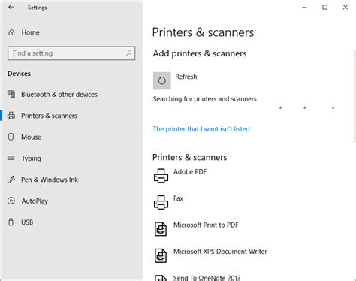This screenshot has height=281, width=356.
Task: Click the Home icon in sidebar
Action: [11, 32]
